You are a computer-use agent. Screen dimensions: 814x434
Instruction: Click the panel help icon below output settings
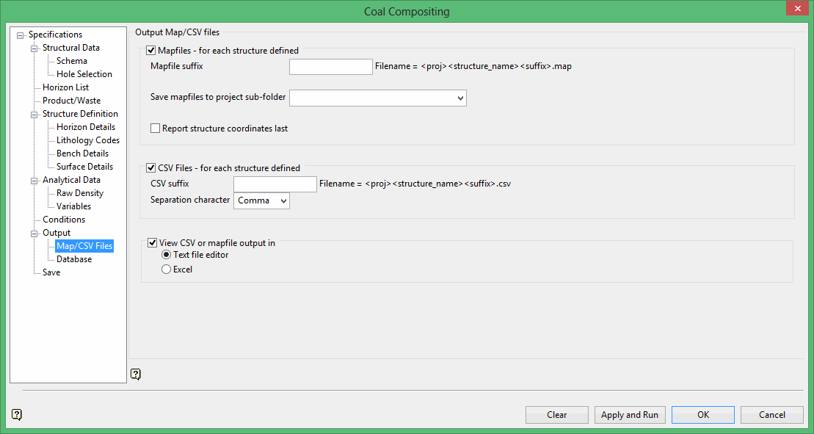[x=136, y=374]
